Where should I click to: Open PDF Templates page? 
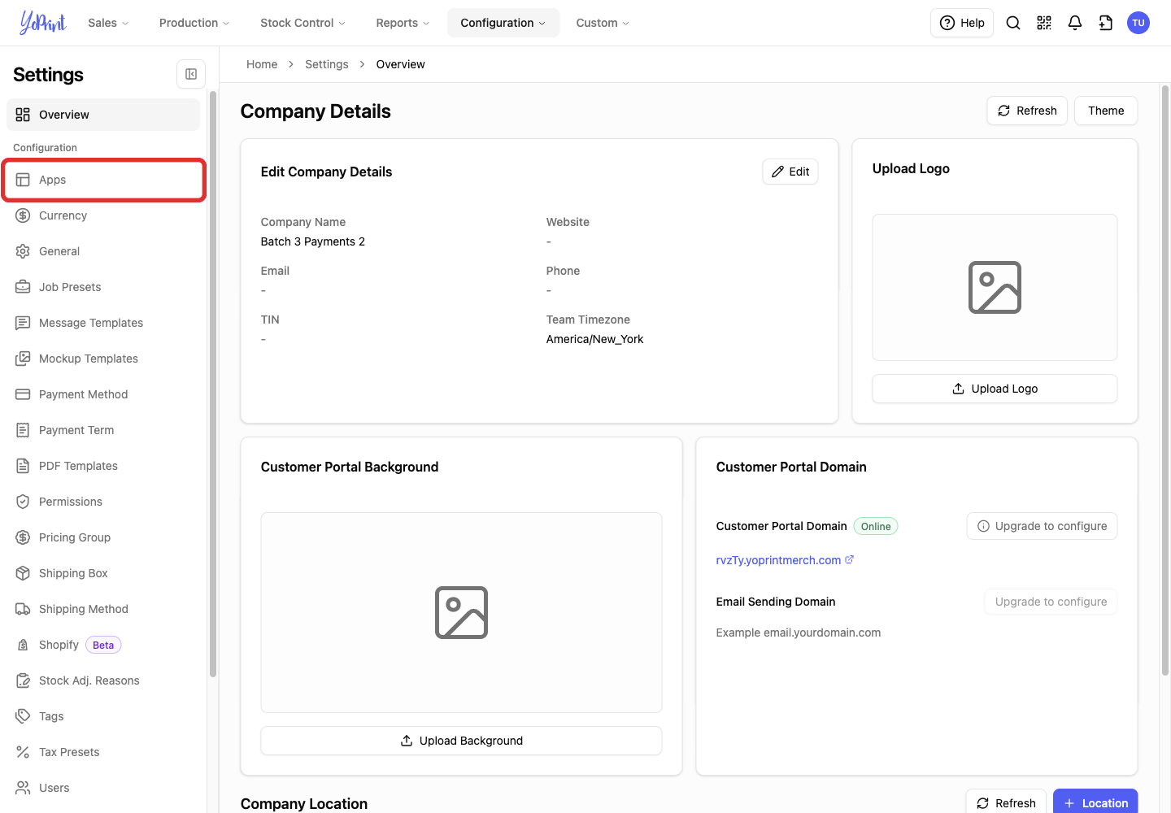[103, 466]
